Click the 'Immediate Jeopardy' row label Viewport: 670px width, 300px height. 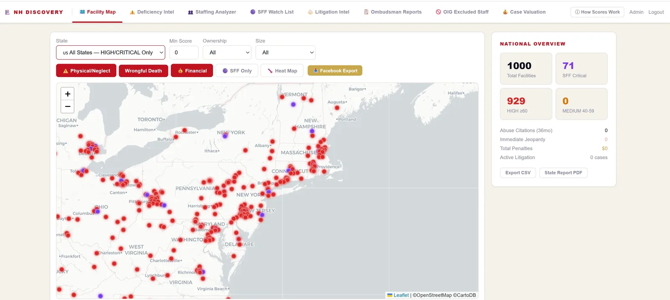click(x=523, y=140)
